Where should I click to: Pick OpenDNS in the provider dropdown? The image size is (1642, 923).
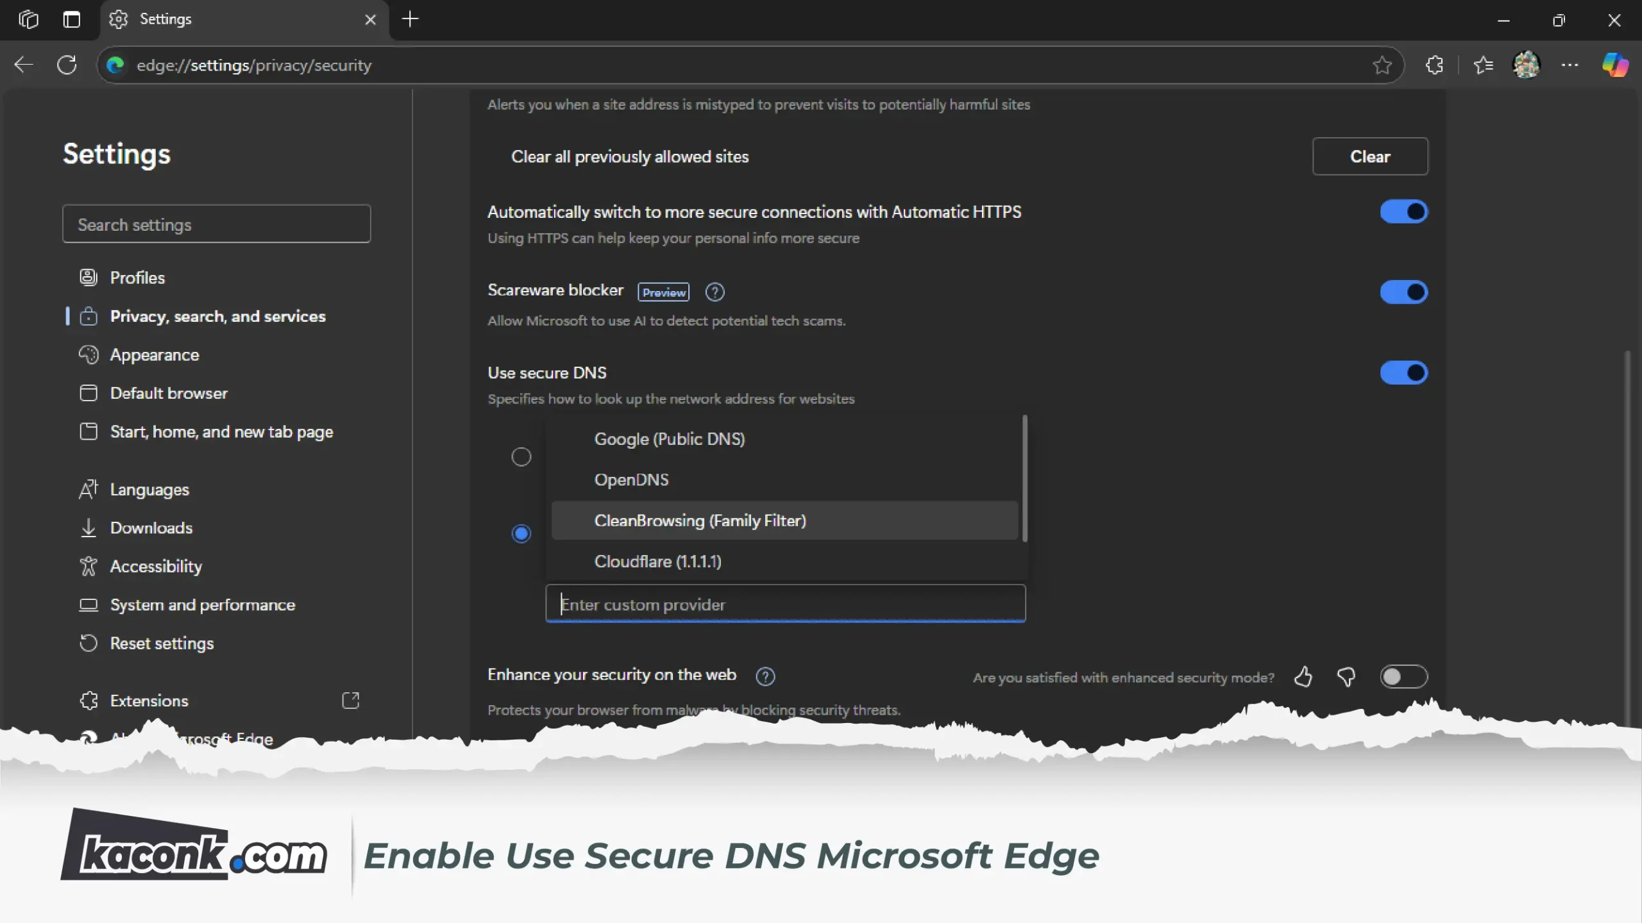coord(631,480)
